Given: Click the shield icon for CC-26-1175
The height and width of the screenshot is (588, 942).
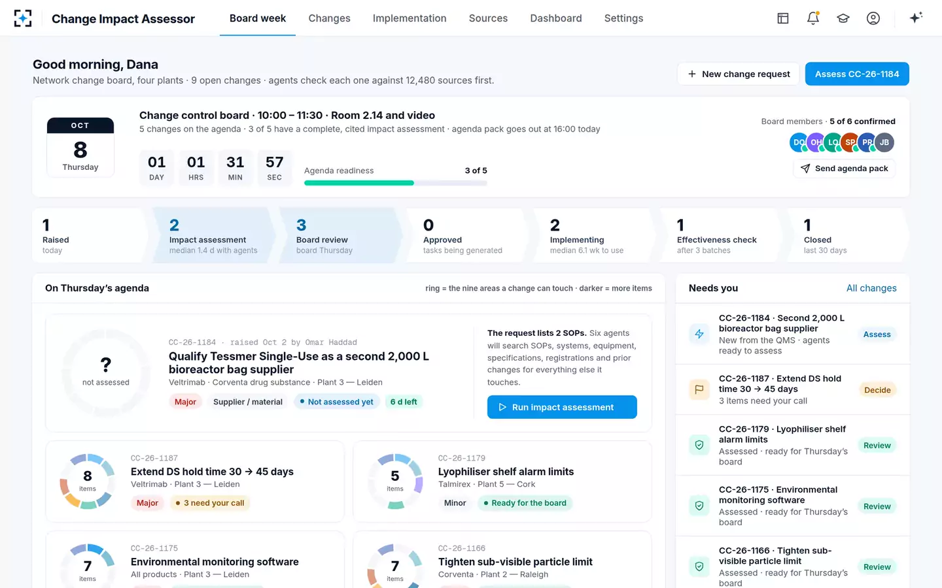Looking at the screenshot, I should click(699, 506).
